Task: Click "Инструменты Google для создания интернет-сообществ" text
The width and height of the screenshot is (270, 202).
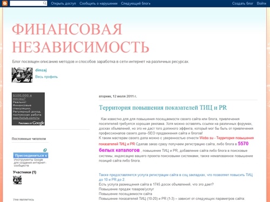Action: [x=30, y=163]
